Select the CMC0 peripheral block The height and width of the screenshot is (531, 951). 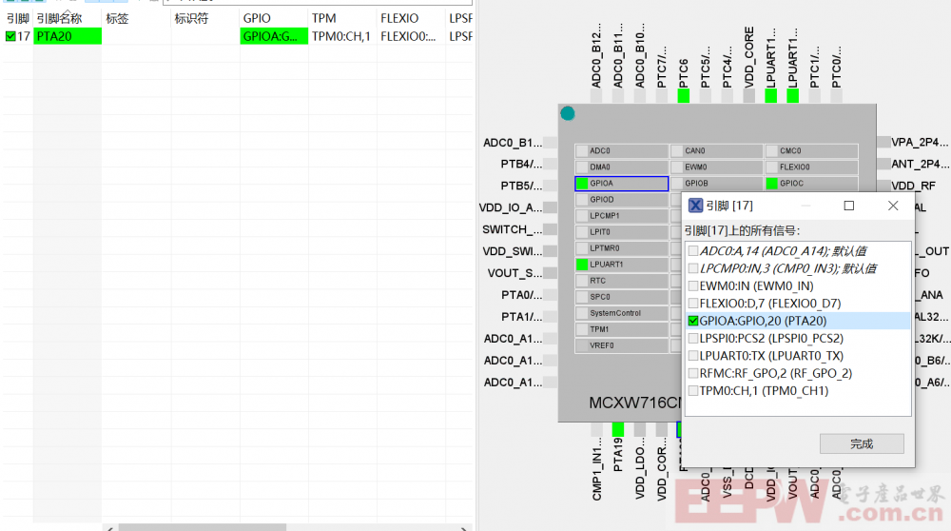tap(811, 150)
